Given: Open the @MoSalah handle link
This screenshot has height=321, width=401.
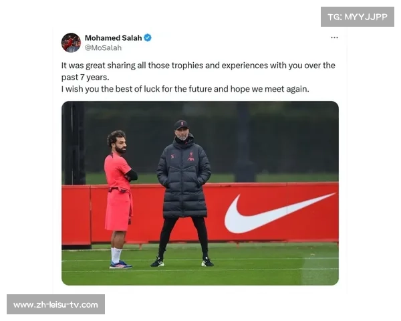Looking at the screenshot, I should (103, 48).
